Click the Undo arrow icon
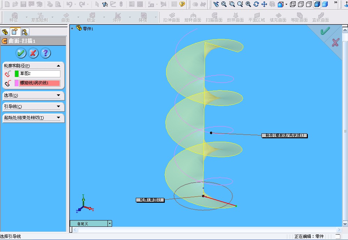Viewport: 348px width, 240px height. point(69,4)
